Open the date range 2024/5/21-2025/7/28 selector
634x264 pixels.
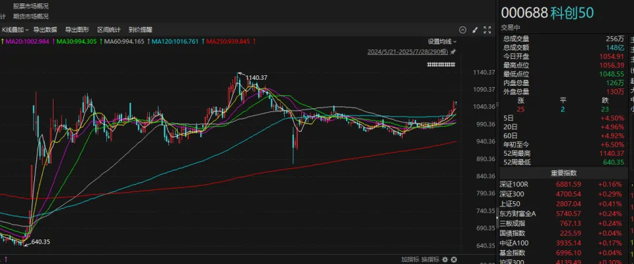pos(407,51)
